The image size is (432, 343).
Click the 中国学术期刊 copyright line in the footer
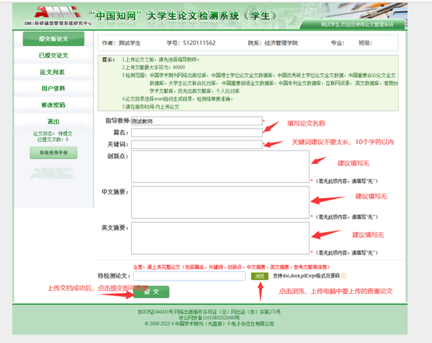click(x=209, y=324)
